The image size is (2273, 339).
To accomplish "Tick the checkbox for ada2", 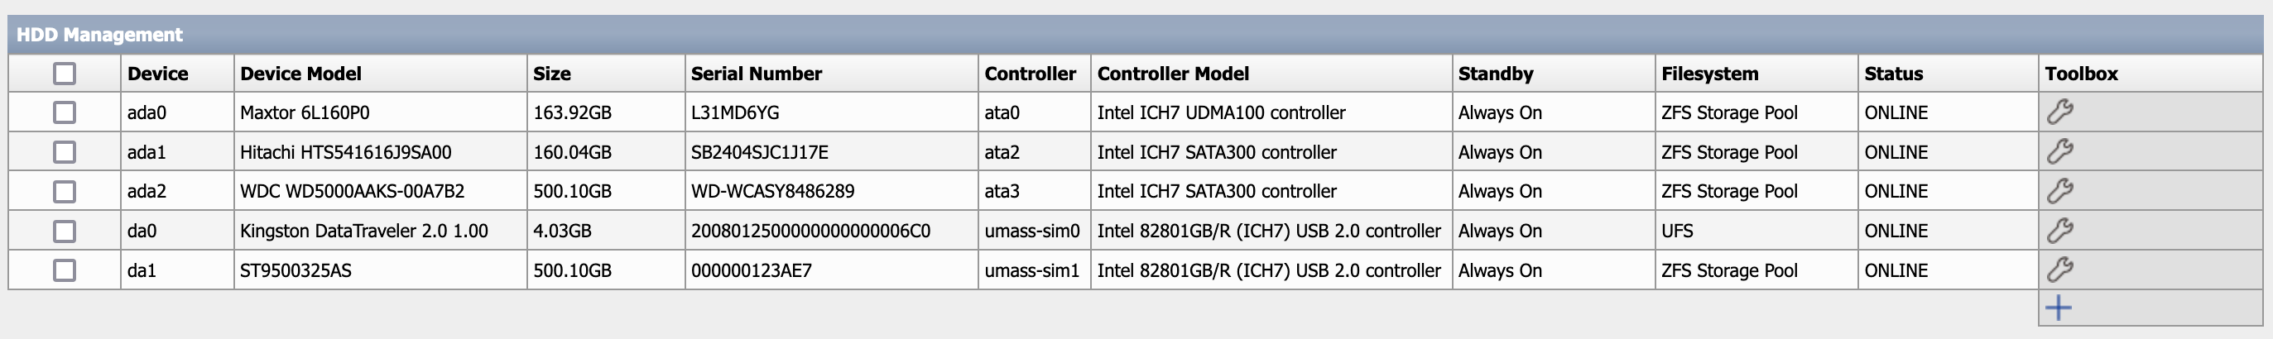I will point(65,191).
